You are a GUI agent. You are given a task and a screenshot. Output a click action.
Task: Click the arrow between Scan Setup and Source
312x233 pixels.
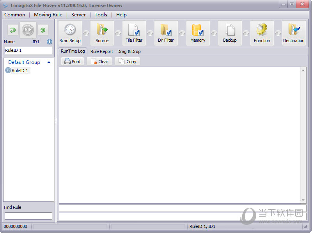(86, 33)
